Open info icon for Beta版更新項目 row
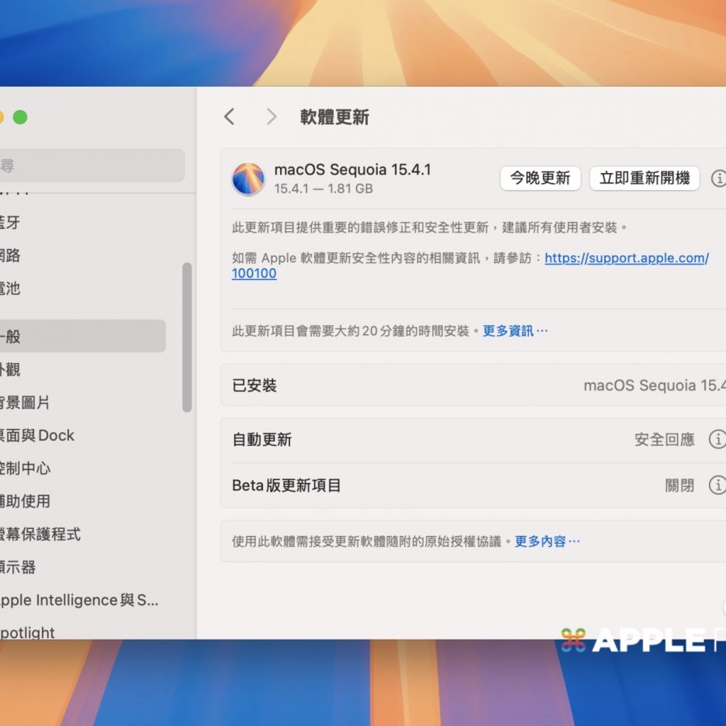 (717, 486)
